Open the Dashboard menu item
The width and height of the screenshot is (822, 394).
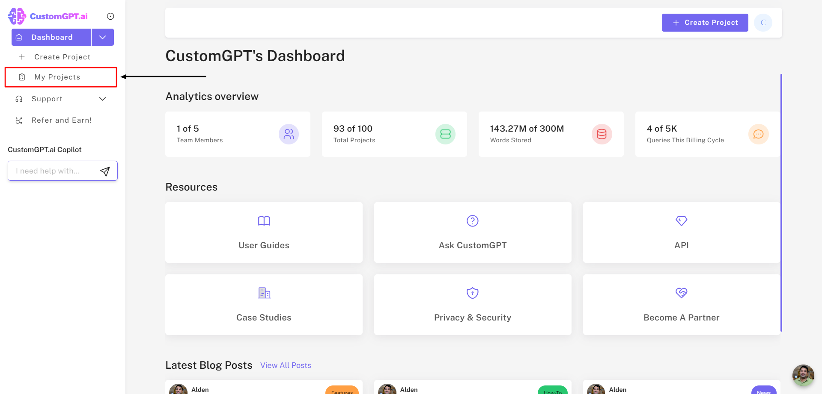[51, 37]
